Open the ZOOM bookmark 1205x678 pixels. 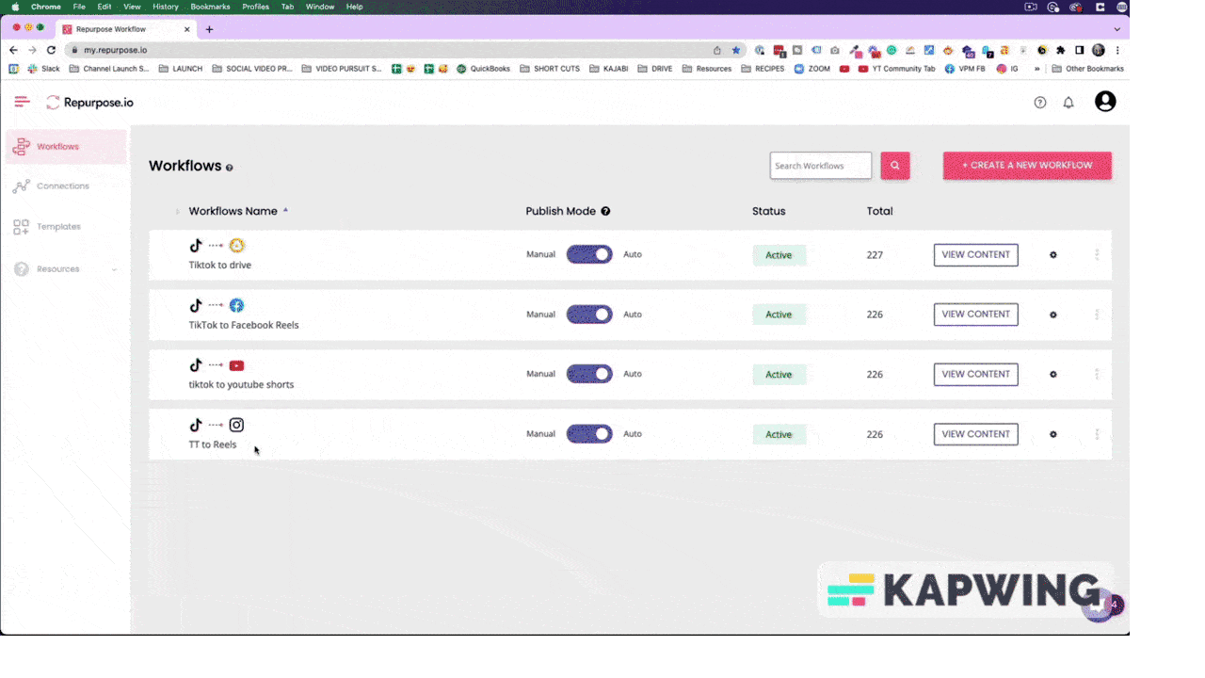tap(812, 69)
